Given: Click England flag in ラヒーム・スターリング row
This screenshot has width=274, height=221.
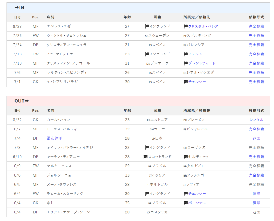Looking at the screenshot, I should click(147, 194).
